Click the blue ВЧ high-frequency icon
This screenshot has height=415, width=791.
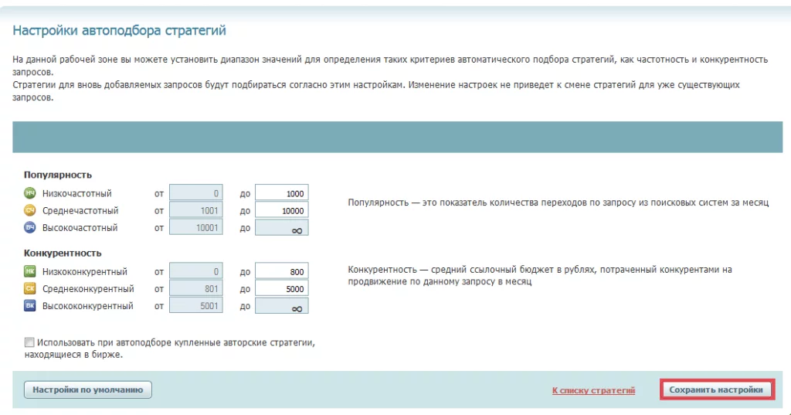tap(30, 227)
